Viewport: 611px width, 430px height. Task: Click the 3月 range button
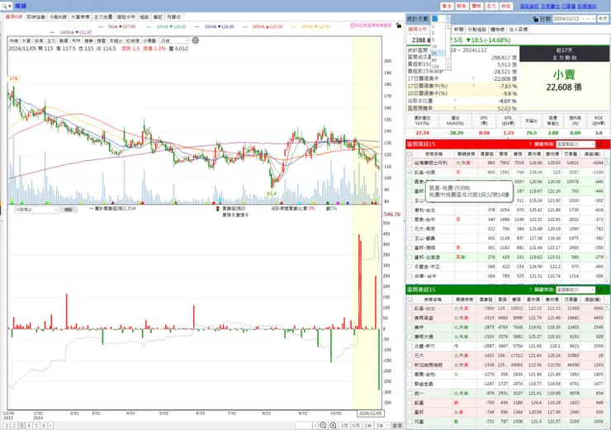[x=344, y=426]
